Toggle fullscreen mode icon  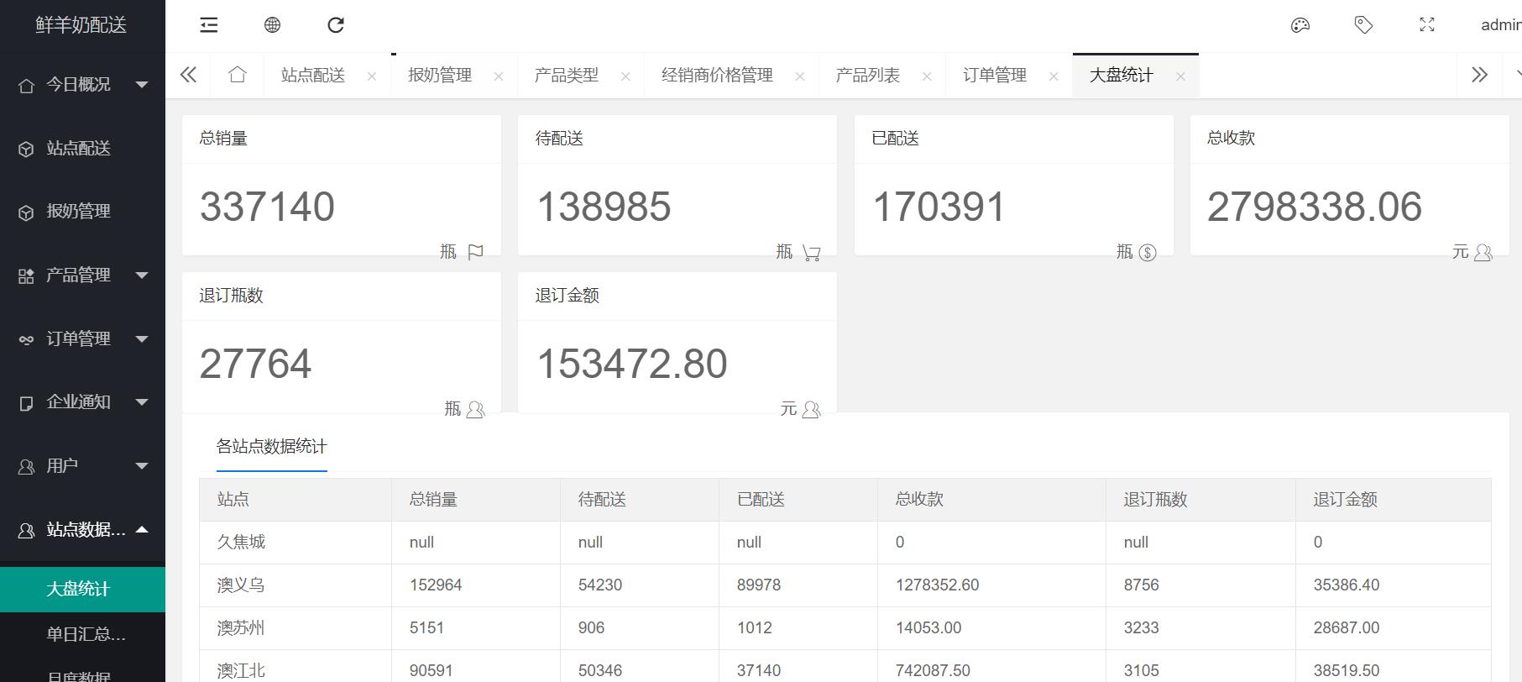click(1427, 25)
